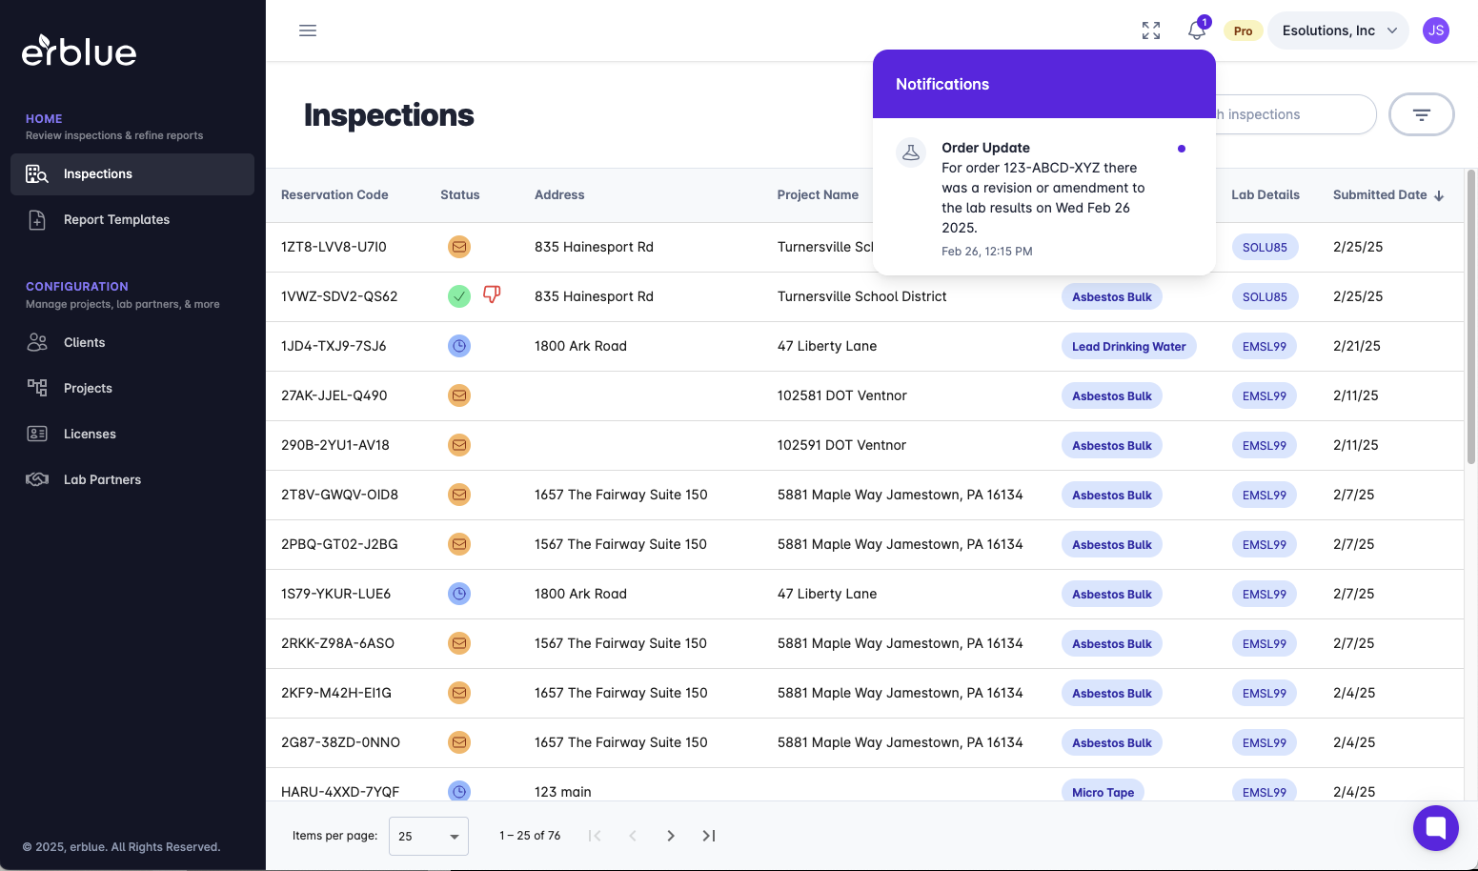Click the lab flask icon in Order Update

[911, 152]
